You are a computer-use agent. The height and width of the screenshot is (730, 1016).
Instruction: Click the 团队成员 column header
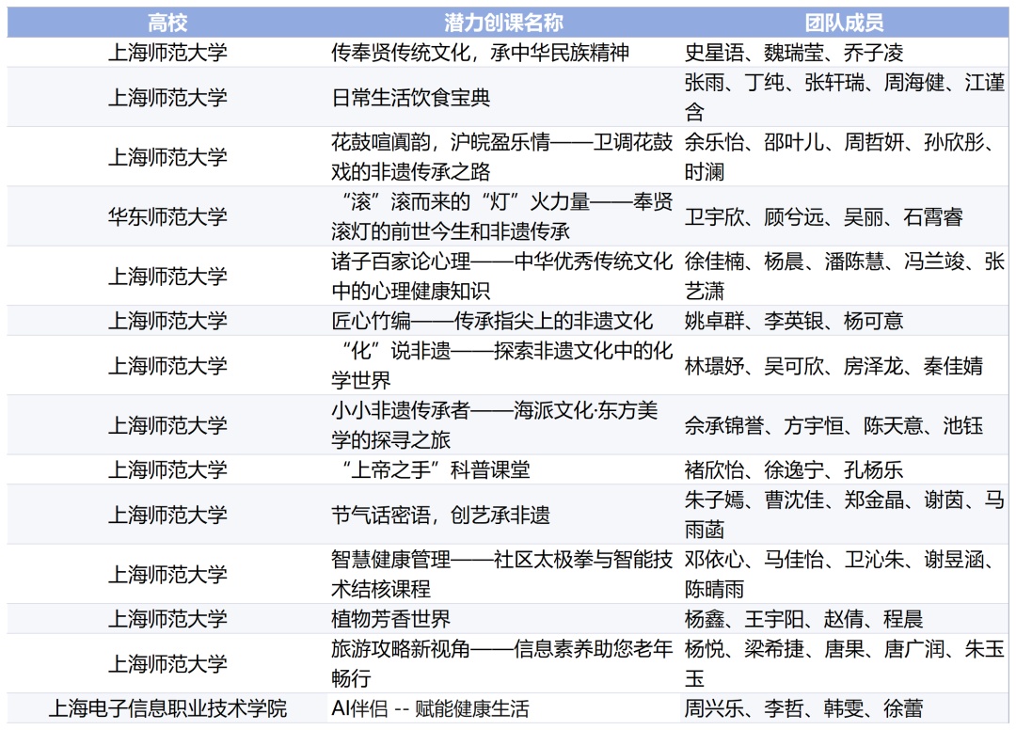click(844, 23)
